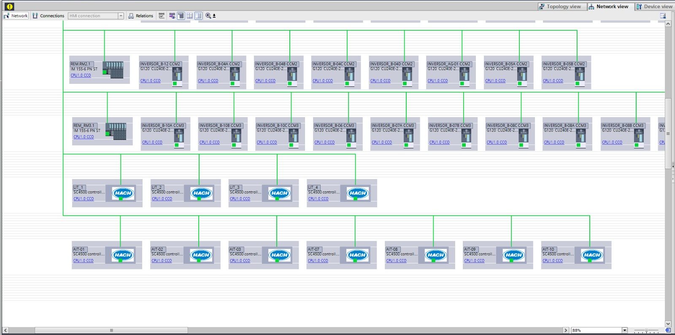This screenshot has height=335, width=675.
Task: Open the 88% zoom level dropdown
Action: [x=625, y=330]
